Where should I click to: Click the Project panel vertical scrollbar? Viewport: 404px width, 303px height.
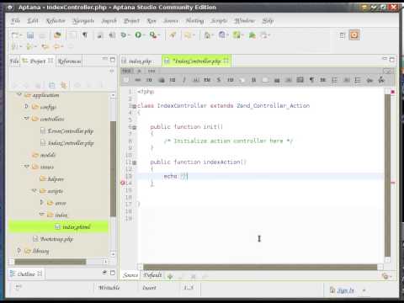(x=113, y=168)
